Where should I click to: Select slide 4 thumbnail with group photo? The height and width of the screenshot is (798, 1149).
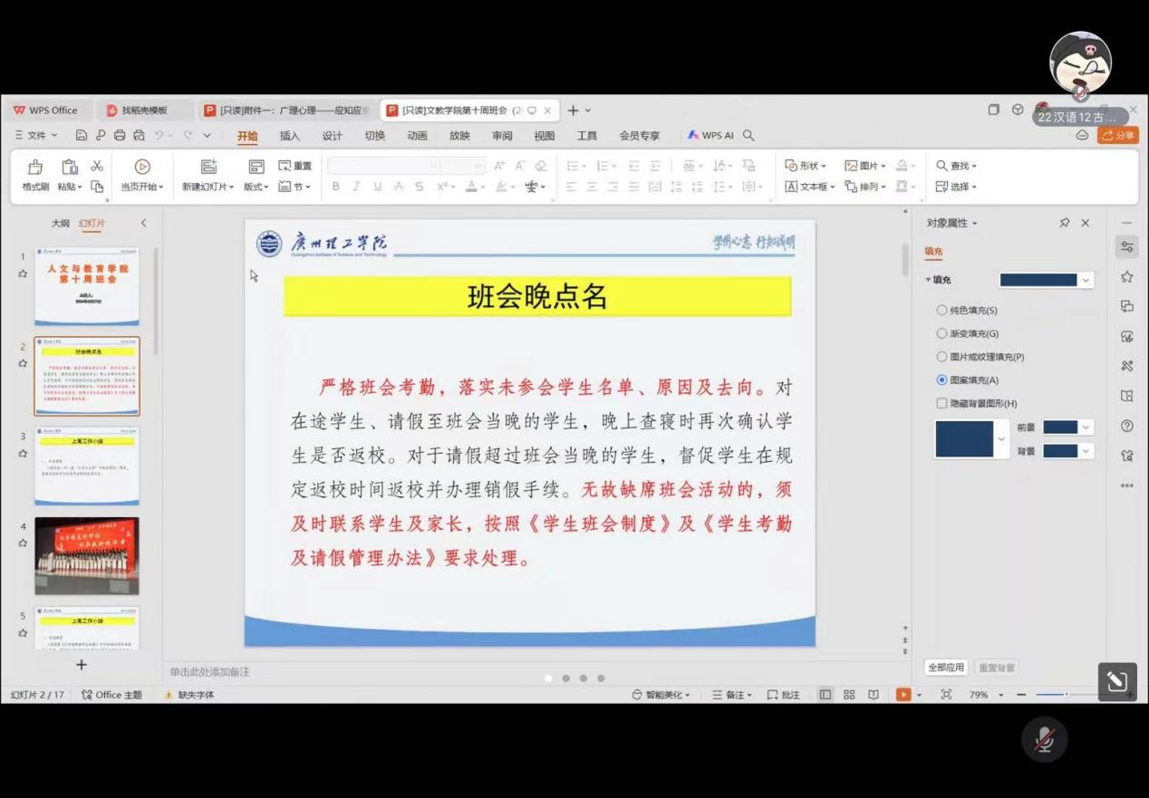[87, 555]
